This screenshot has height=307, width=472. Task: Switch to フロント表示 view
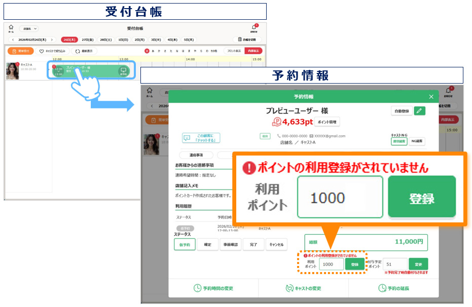(233, 51)
